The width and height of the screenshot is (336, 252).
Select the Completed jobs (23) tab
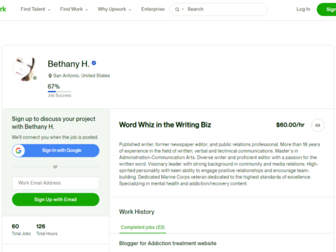(143, 227)
